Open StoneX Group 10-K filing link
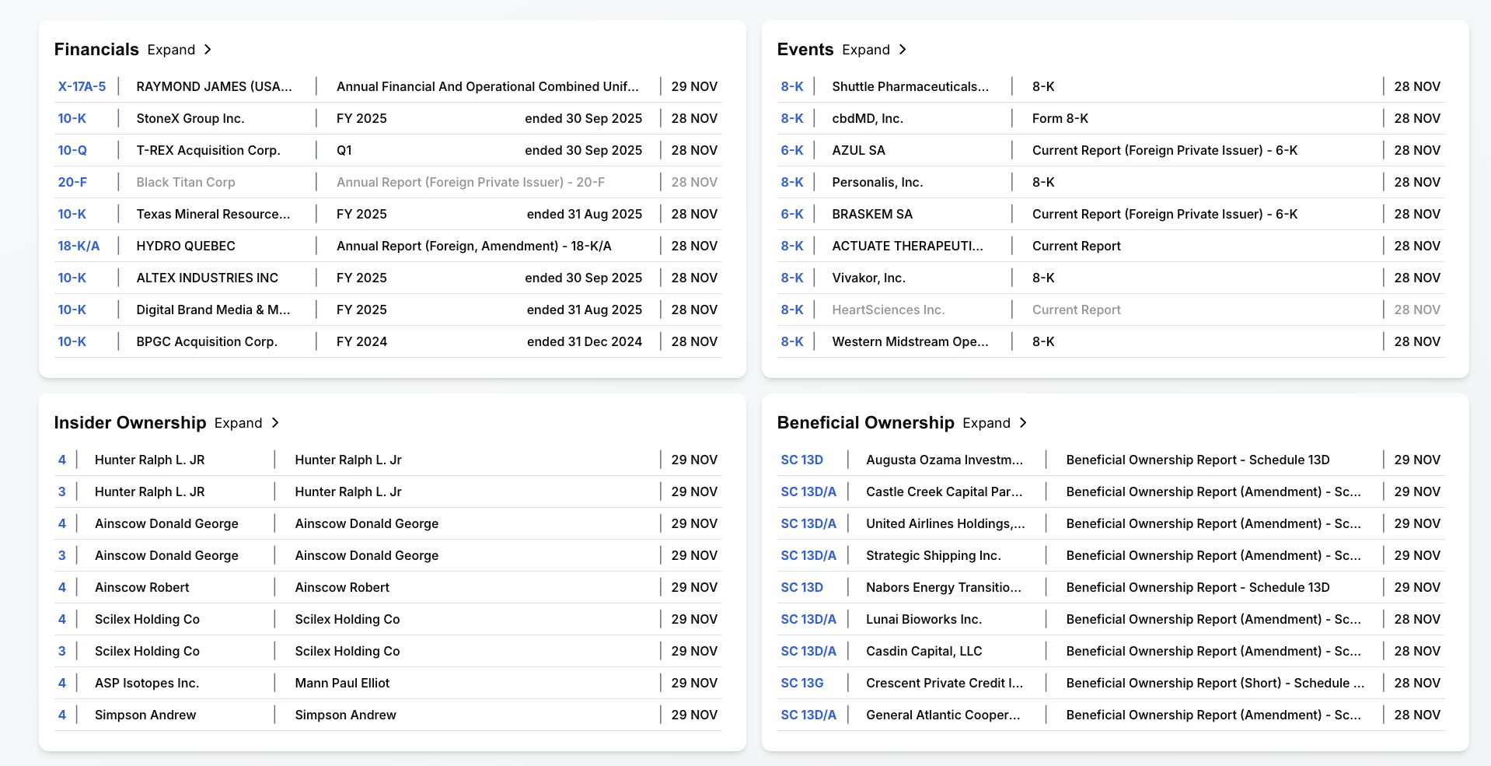 72,118
